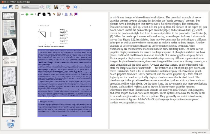The width and height of the screenshot is (210, 134).
Task: Rotate image 90° clockwise
Action: (x=49, y=14)
